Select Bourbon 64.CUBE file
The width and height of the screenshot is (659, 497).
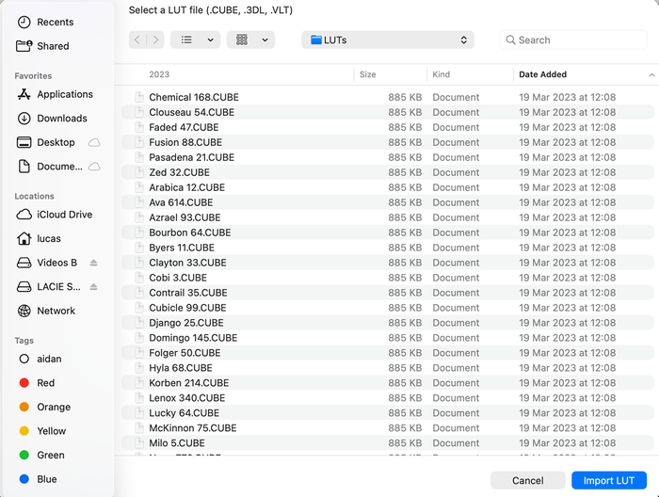click(x=388, y=232)
